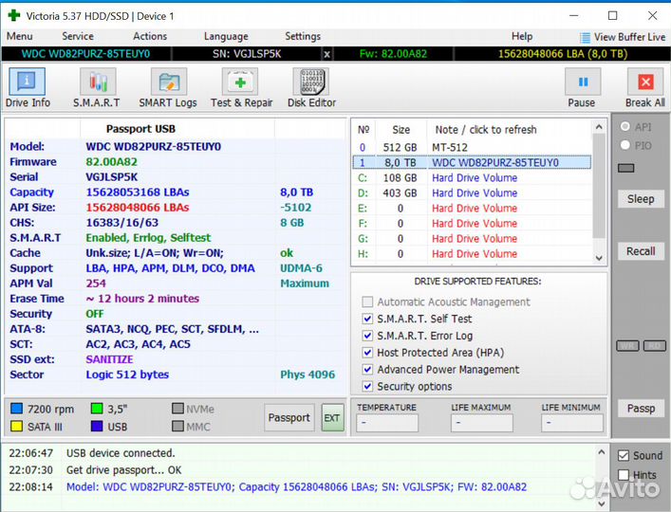Toggle Advanced Power Management checkbox
Viewport: 671px width, 512px height.
(x=367, y=369)
